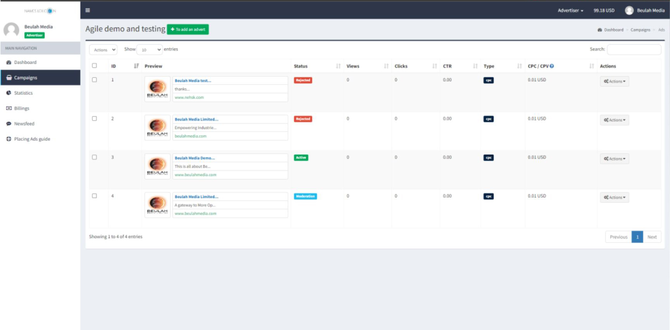Select checkbox for ad ID 3

(x=94, y=157)
